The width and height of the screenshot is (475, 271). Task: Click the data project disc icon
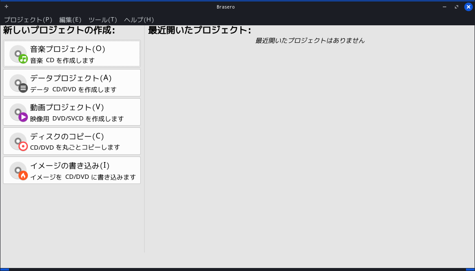tap(18, 83)
